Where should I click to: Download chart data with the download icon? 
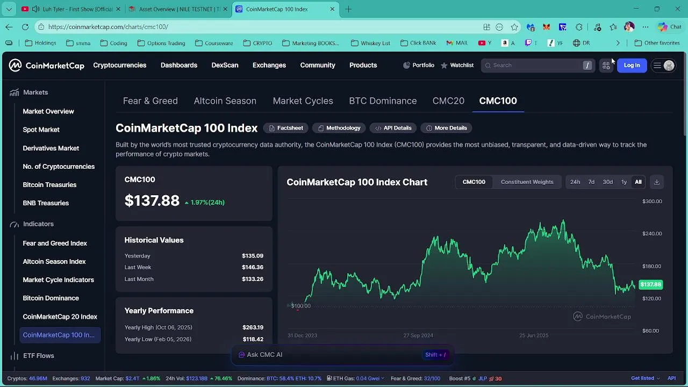click(x=656, y=182)
